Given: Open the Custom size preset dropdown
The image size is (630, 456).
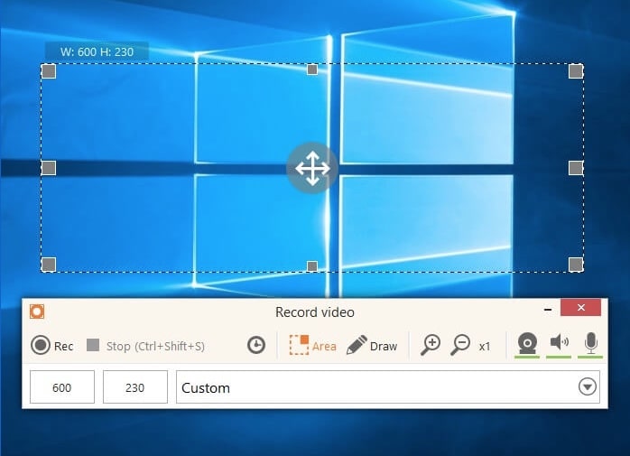Looking at the screenshot, I should click(x=388, y=386).
